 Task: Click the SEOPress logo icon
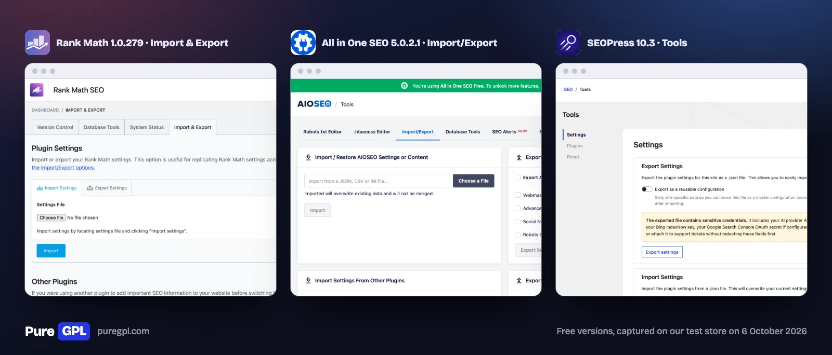(568, 43)
